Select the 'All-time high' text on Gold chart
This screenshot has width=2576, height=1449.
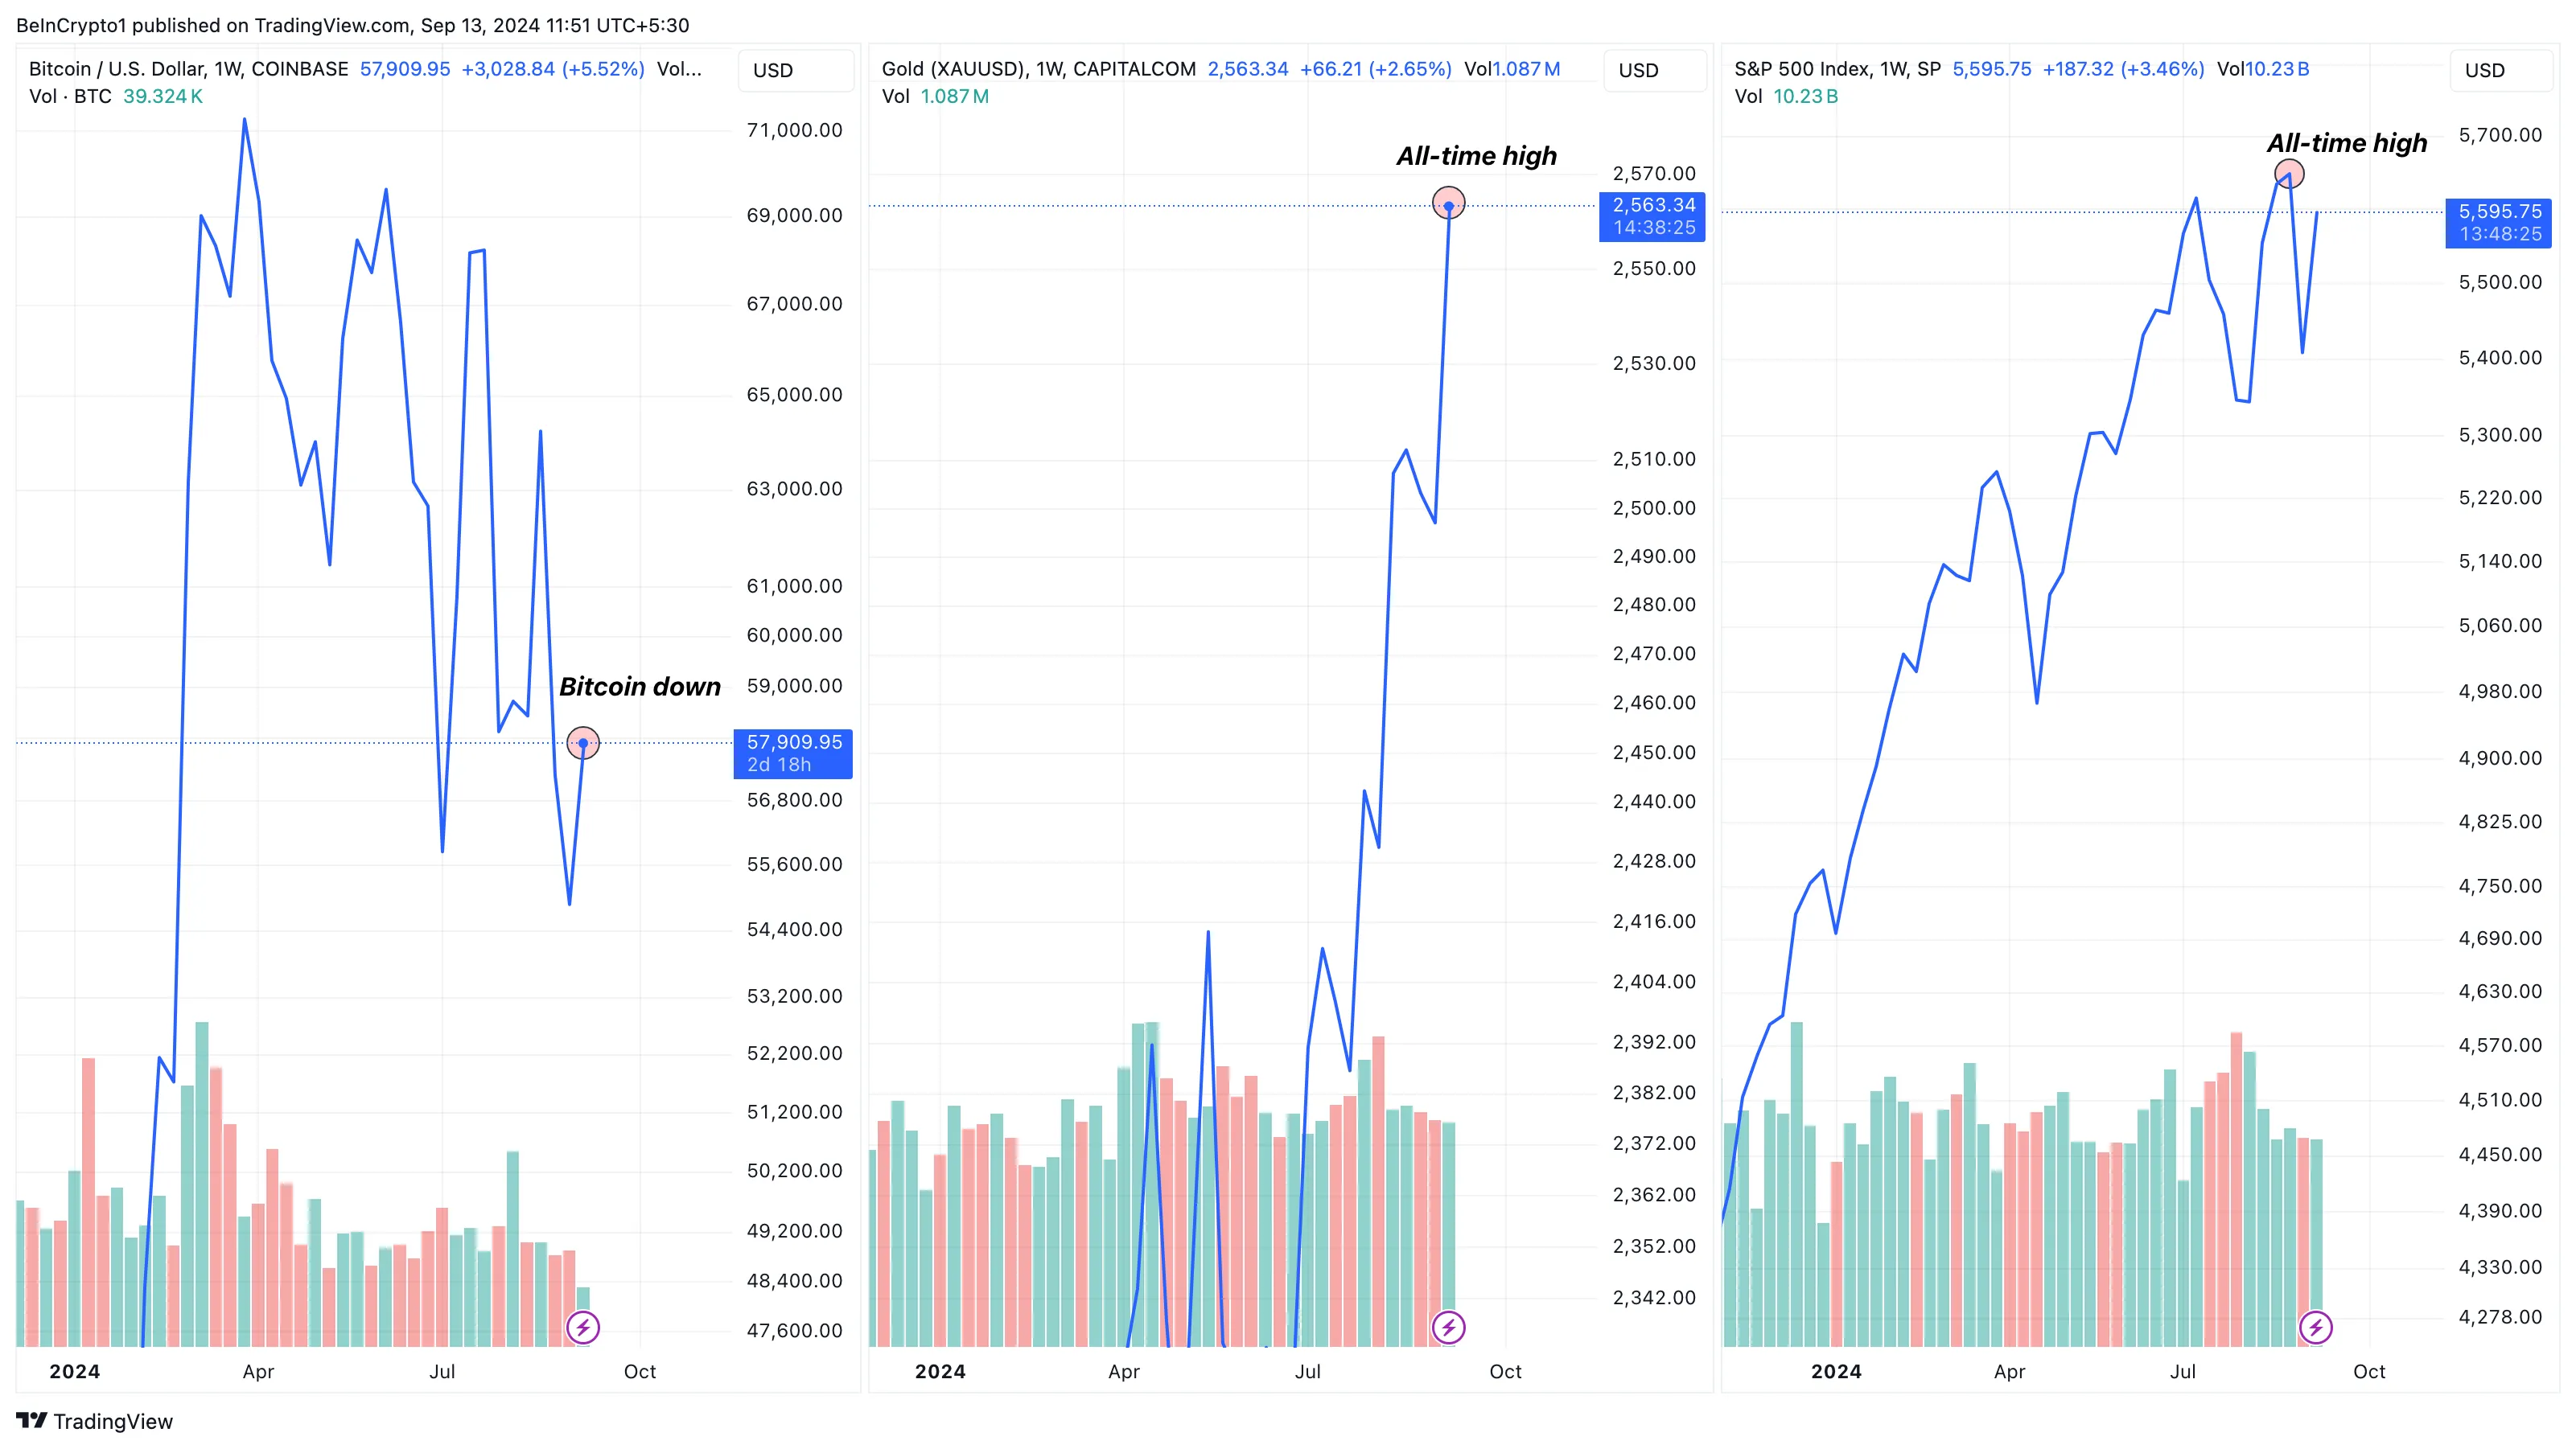(x=1476, y=156)
